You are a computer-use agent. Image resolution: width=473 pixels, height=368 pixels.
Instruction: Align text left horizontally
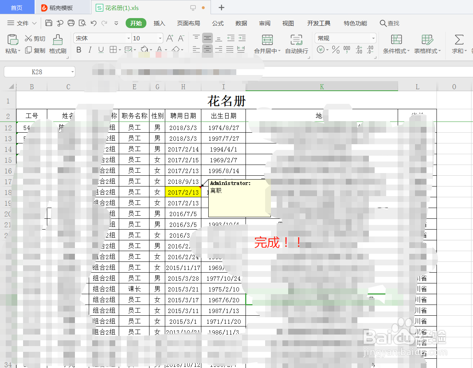(x=196, y=49)
